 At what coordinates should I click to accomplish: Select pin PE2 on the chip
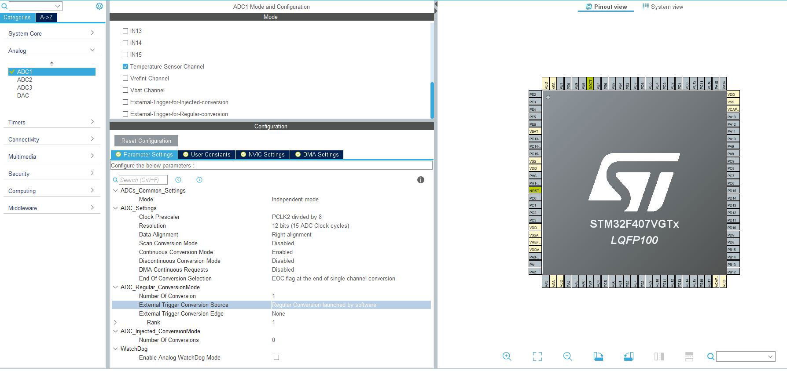(x=535, y=95)
